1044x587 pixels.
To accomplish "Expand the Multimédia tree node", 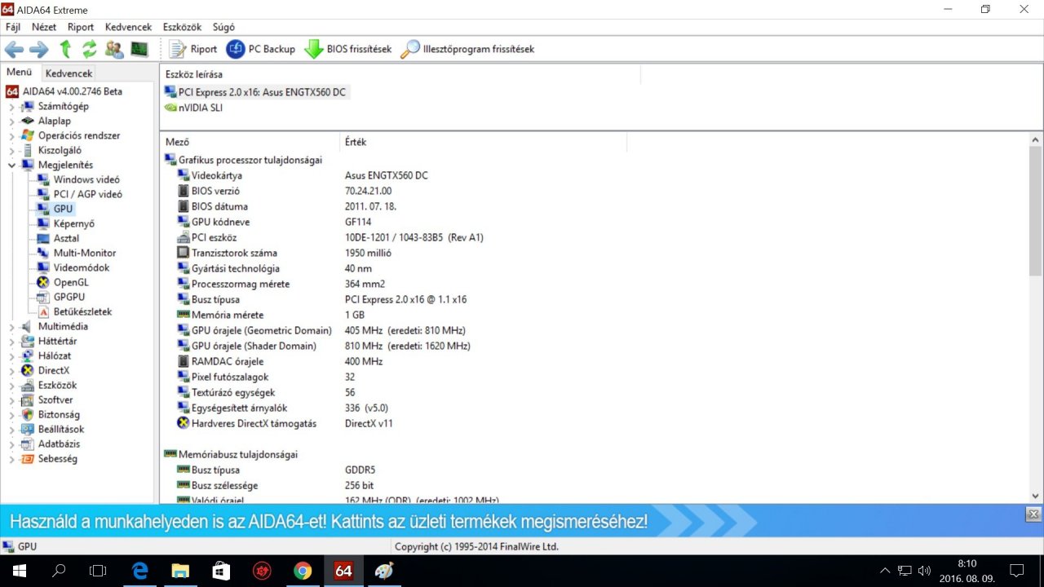I will pos(11,326).
